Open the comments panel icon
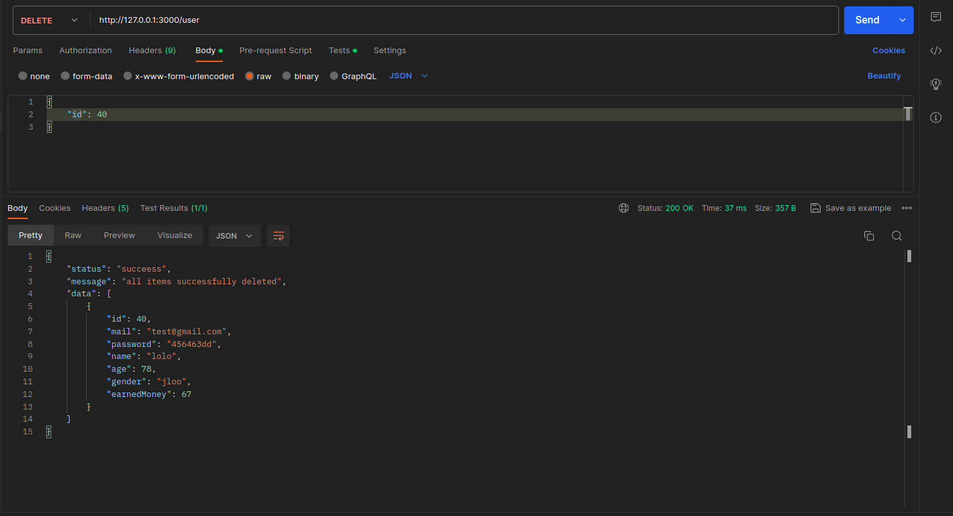953x516 pixels. 935,17
